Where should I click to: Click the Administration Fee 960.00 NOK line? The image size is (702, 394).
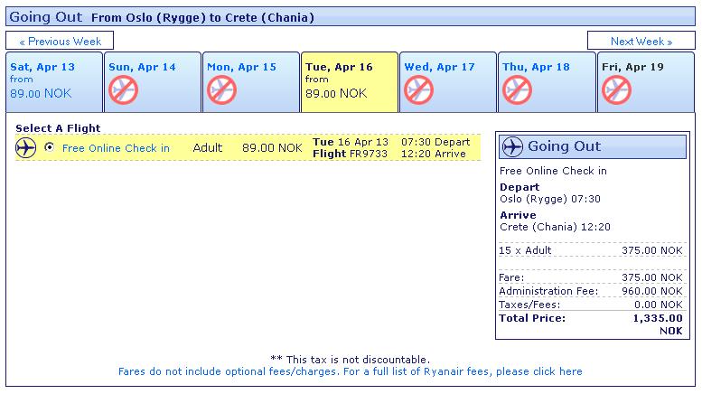click(591, 291)
